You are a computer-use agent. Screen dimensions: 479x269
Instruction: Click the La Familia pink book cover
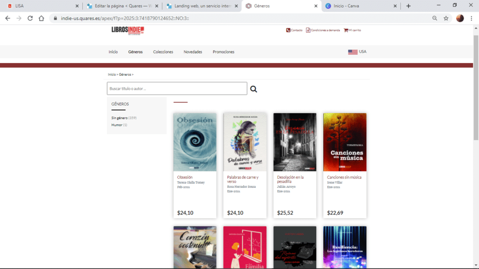[x=245, y=248]
